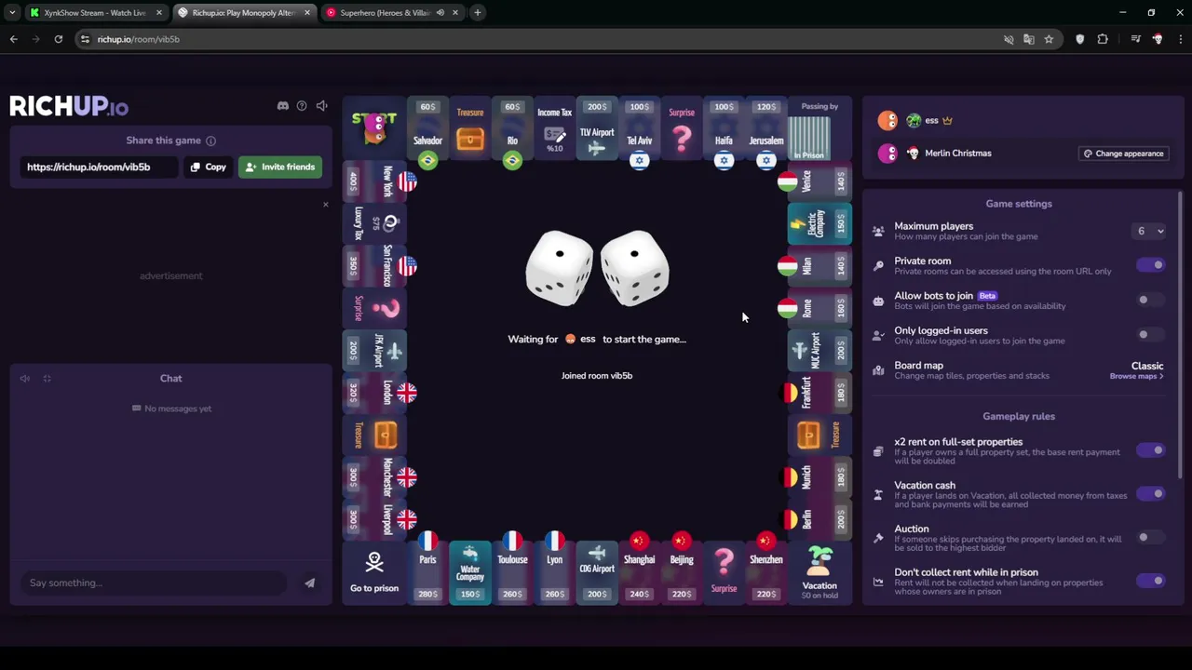The image size is (1192, 670).
Task: Toggle the Private room switch
Action: 1151,265
